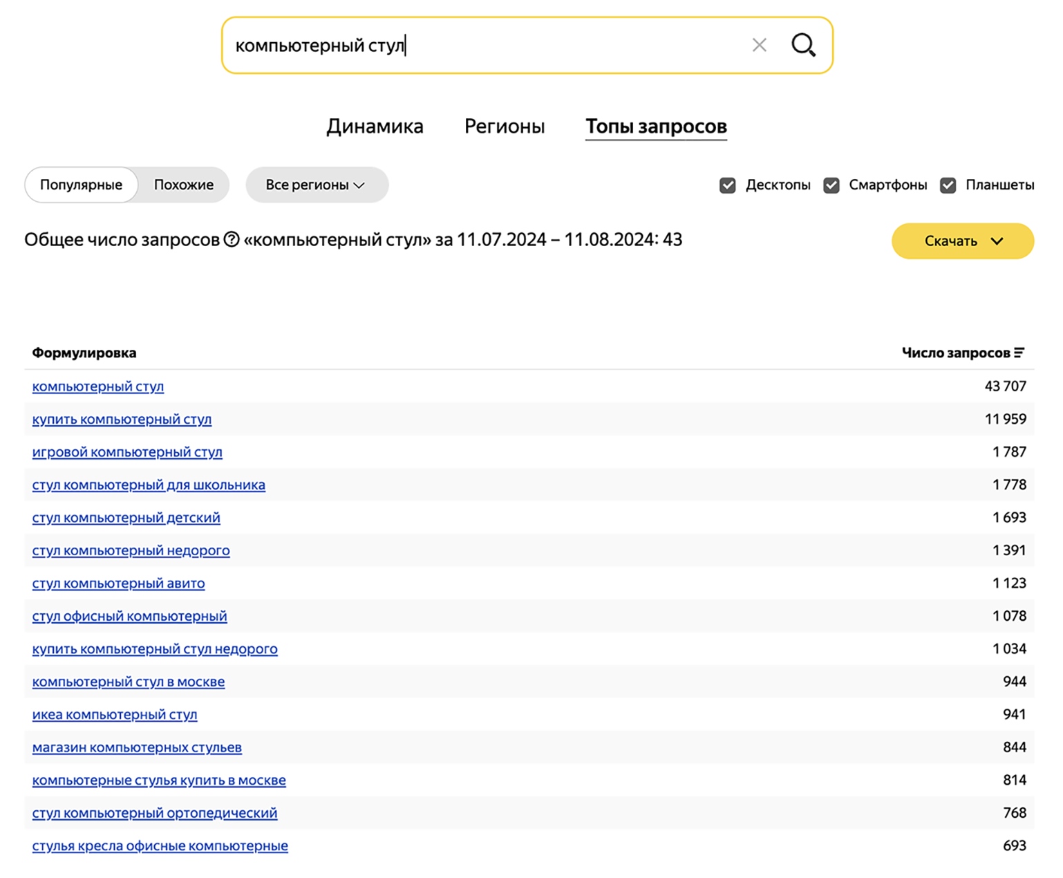1063x878 pixels.
Task: Click the value 1 693
Action: tap(1009, 518)
